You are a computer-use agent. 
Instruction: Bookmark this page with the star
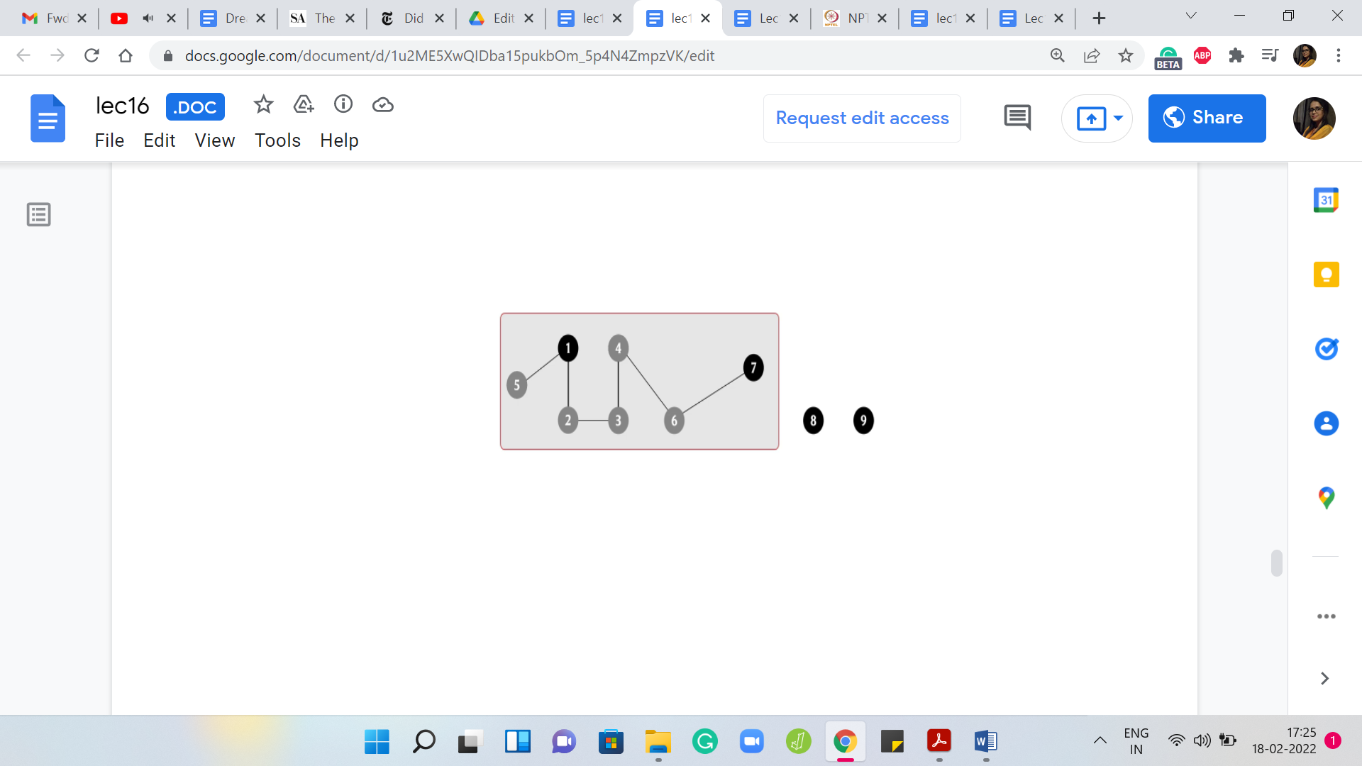coord(1126,55)
